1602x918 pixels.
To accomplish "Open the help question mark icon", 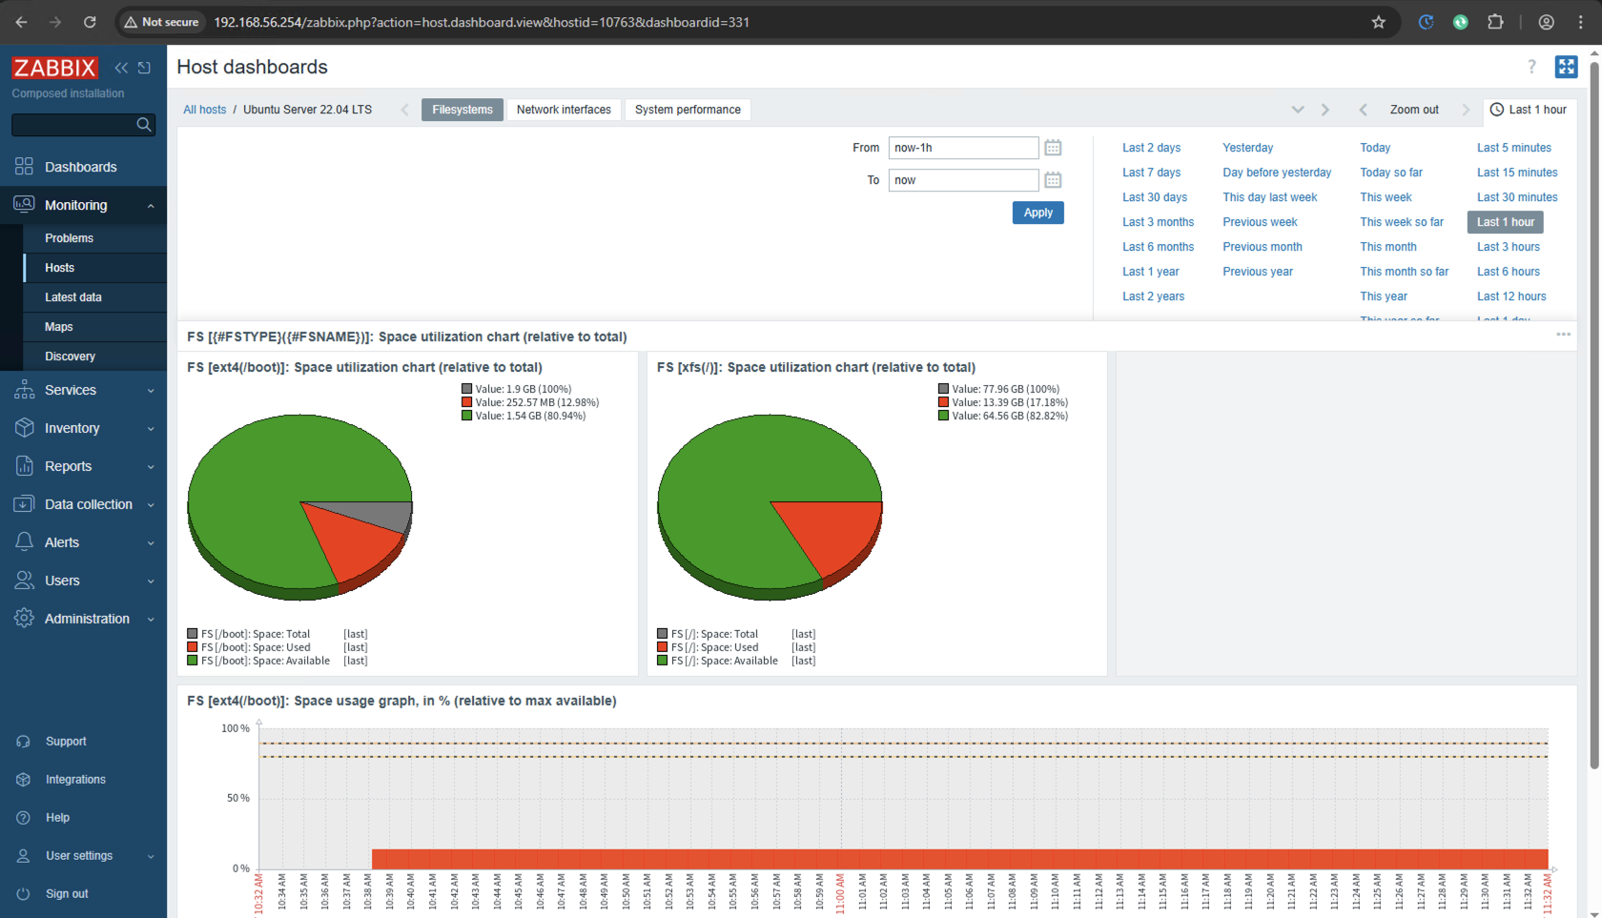I will (x=1531, y=67).
